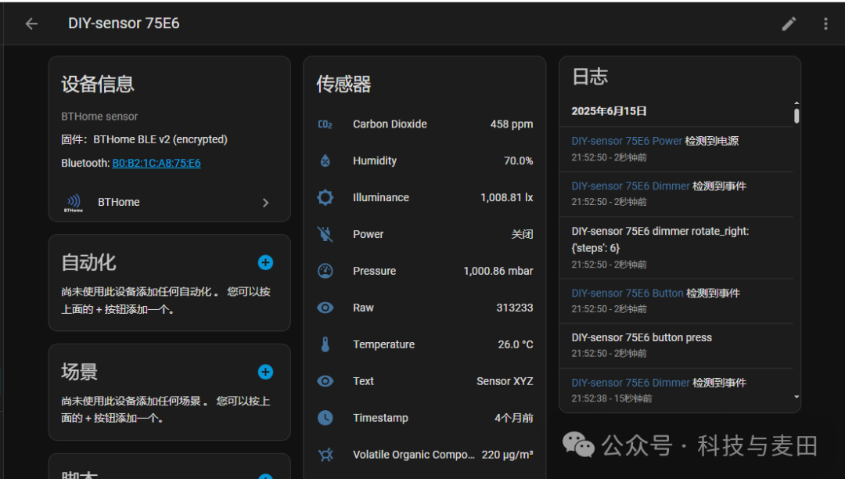
Task: Click the BTHome integration logo icon
Action: pyautogui.click(x=73, y=202)
